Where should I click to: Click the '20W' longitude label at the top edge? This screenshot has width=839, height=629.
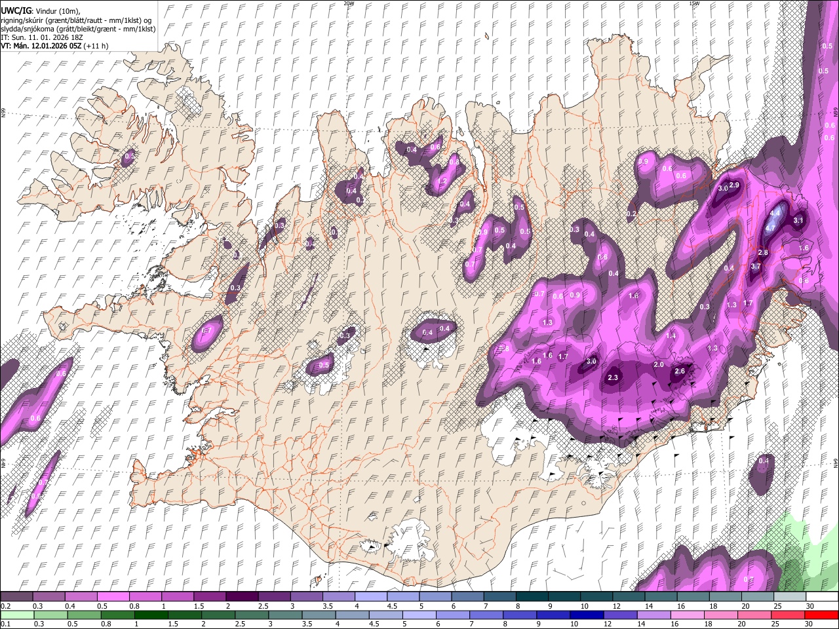[349, 3]
